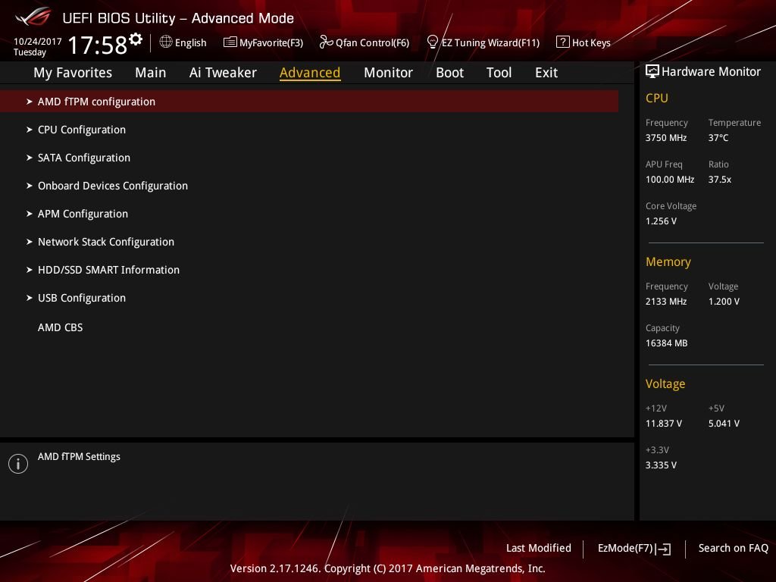Click the memory capacity 16384 MB
The width and height of the screenshot is (776, 582).
(667, 343)
